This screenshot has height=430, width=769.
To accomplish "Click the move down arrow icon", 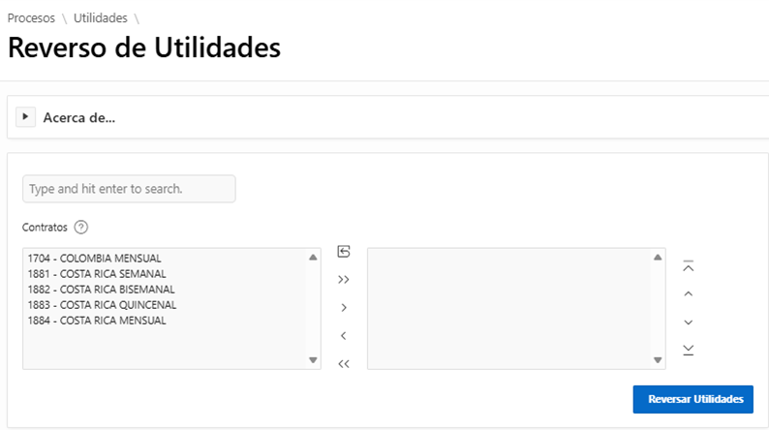I will click(x=689, y=322).
